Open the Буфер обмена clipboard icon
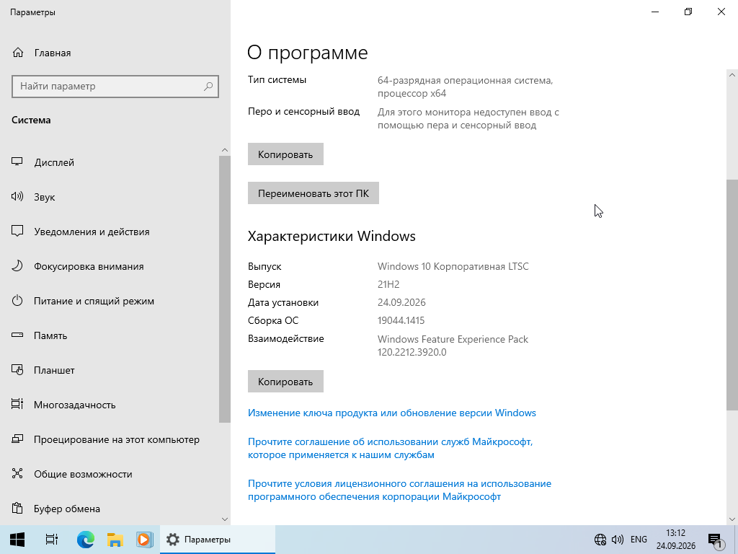The width and height of the screenshot is (738, 554). [x=17, y=509]
